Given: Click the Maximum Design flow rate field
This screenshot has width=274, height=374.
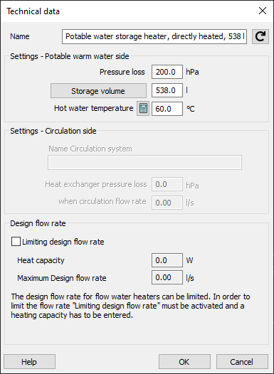Looking at the screenshot, I should coord(167,277).
